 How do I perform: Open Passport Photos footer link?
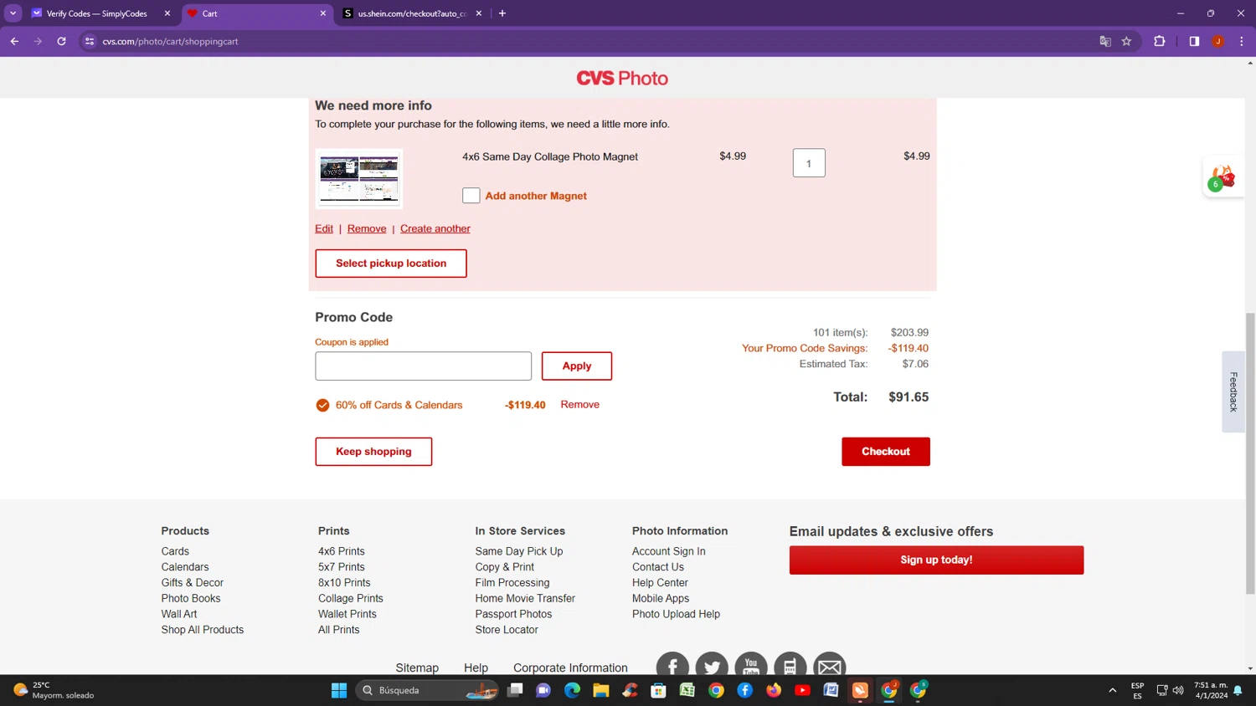point(513,614)
